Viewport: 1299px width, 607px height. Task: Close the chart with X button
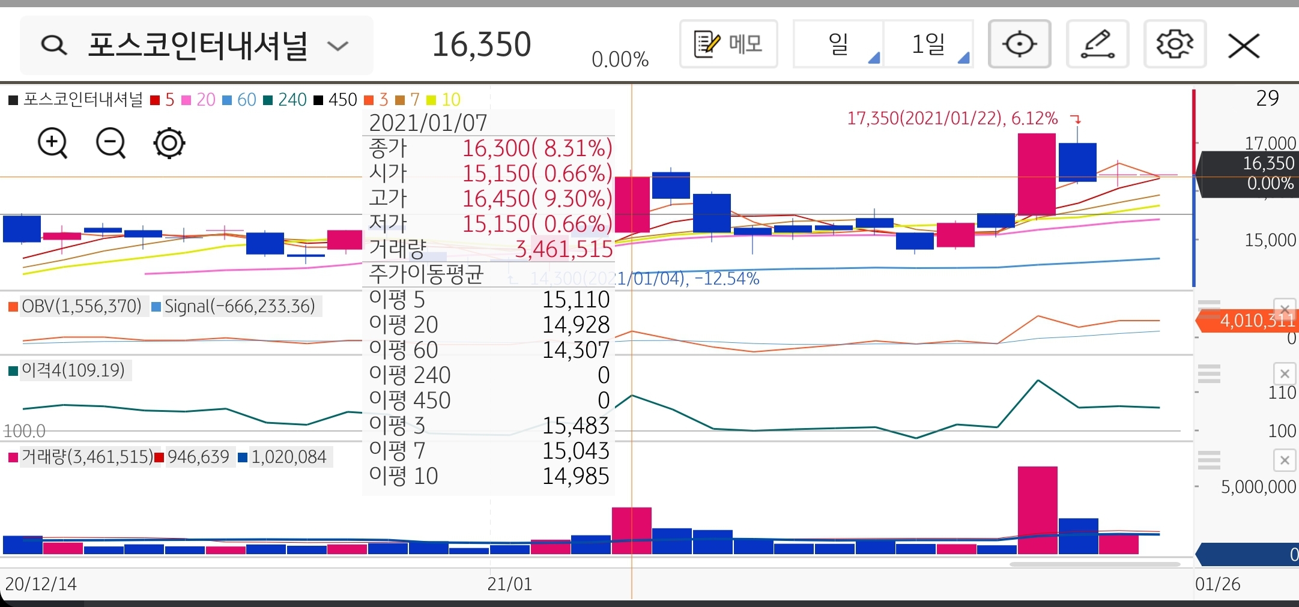1244,46
